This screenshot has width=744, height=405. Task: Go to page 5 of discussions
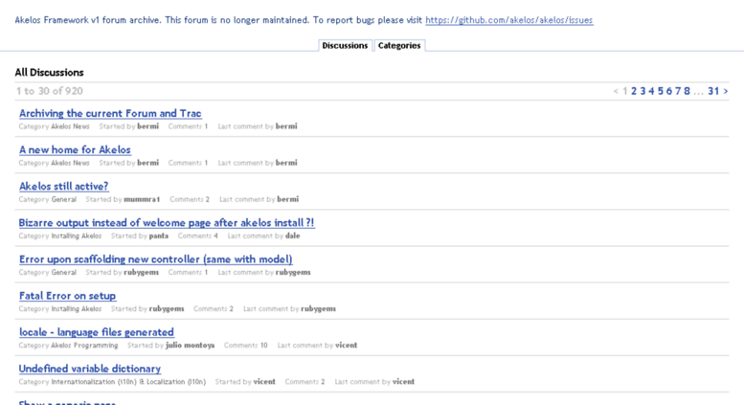(661, 91)
